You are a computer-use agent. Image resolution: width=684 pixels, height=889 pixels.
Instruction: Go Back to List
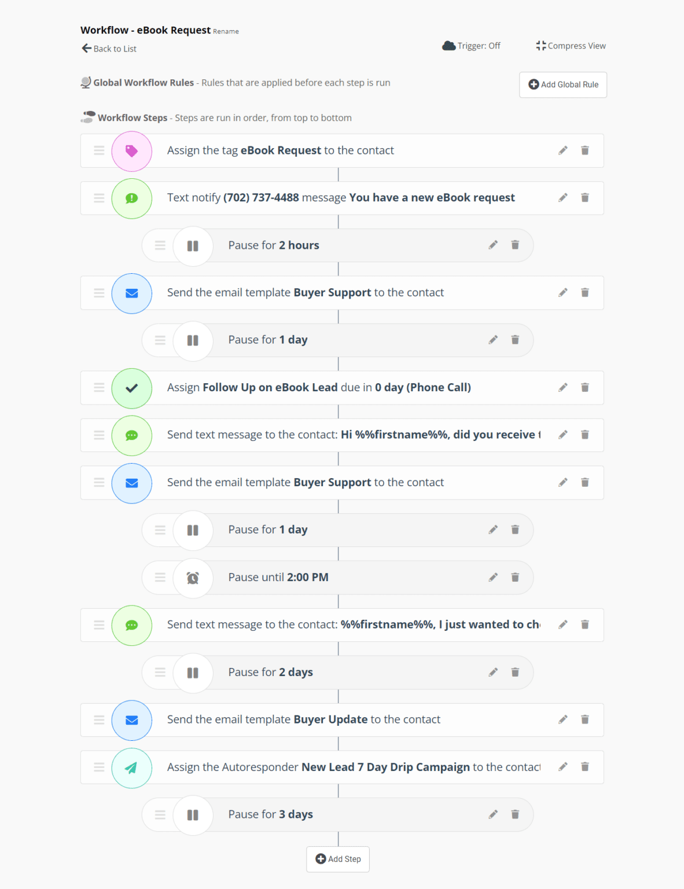click(x=109, y=49)
